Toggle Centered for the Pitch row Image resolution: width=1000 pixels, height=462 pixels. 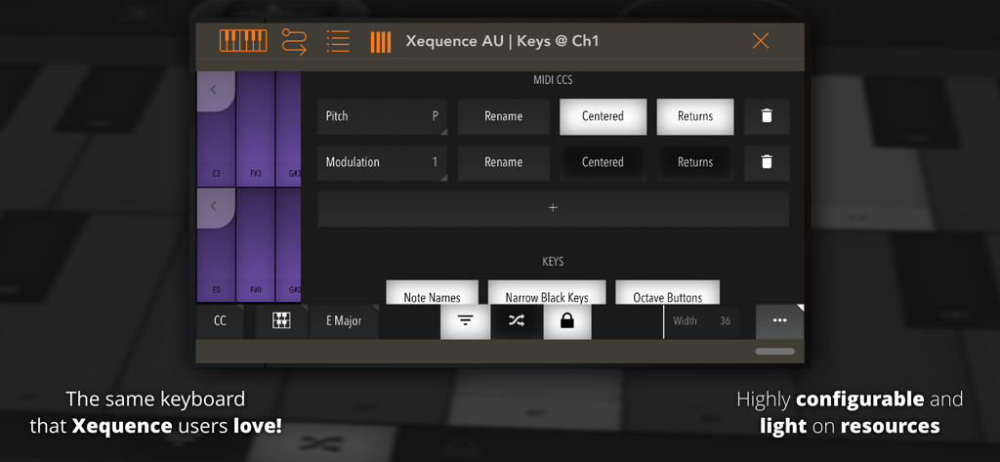click(603, 116)
